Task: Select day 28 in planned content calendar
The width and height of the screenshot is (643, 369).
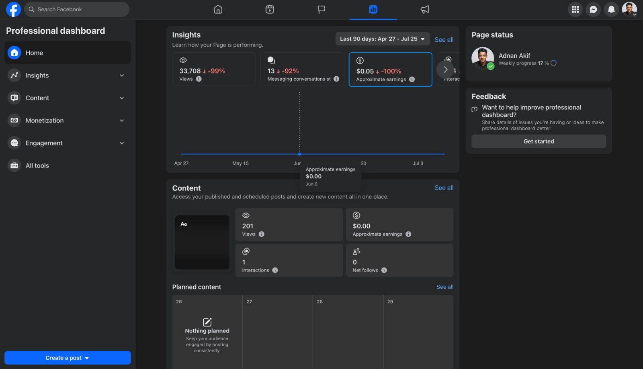Action: tap(348, 332)
